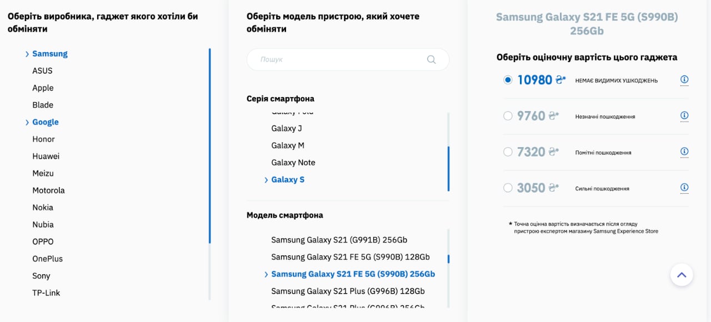711x322 pixels.
Task: Choose Galaxy M series
Action: point(288,145)
